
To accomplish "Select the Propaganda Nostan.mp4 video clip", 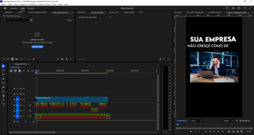I will click(71, 99).
